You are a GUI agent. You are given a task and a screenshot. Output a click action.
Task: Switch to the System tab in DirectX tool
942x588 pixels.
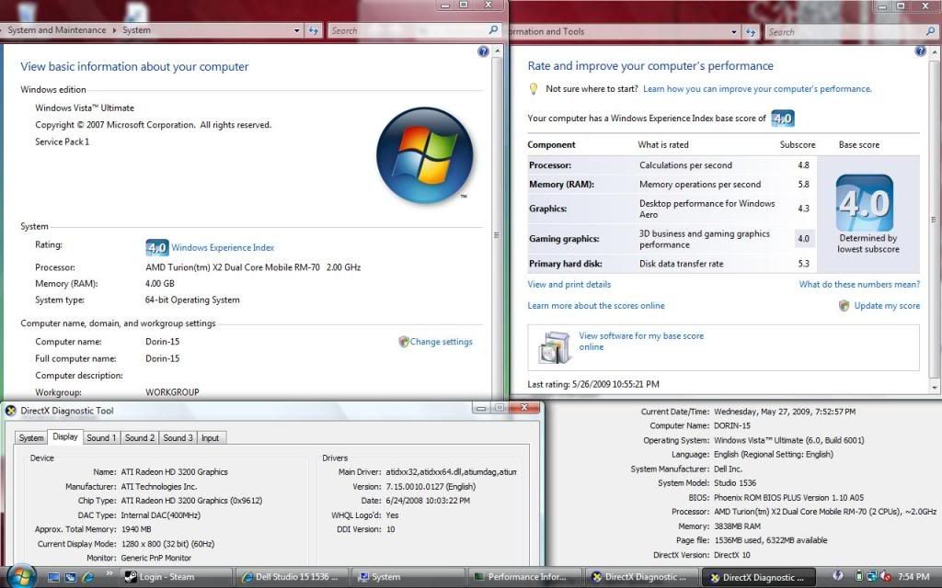(x=31, y=438)
